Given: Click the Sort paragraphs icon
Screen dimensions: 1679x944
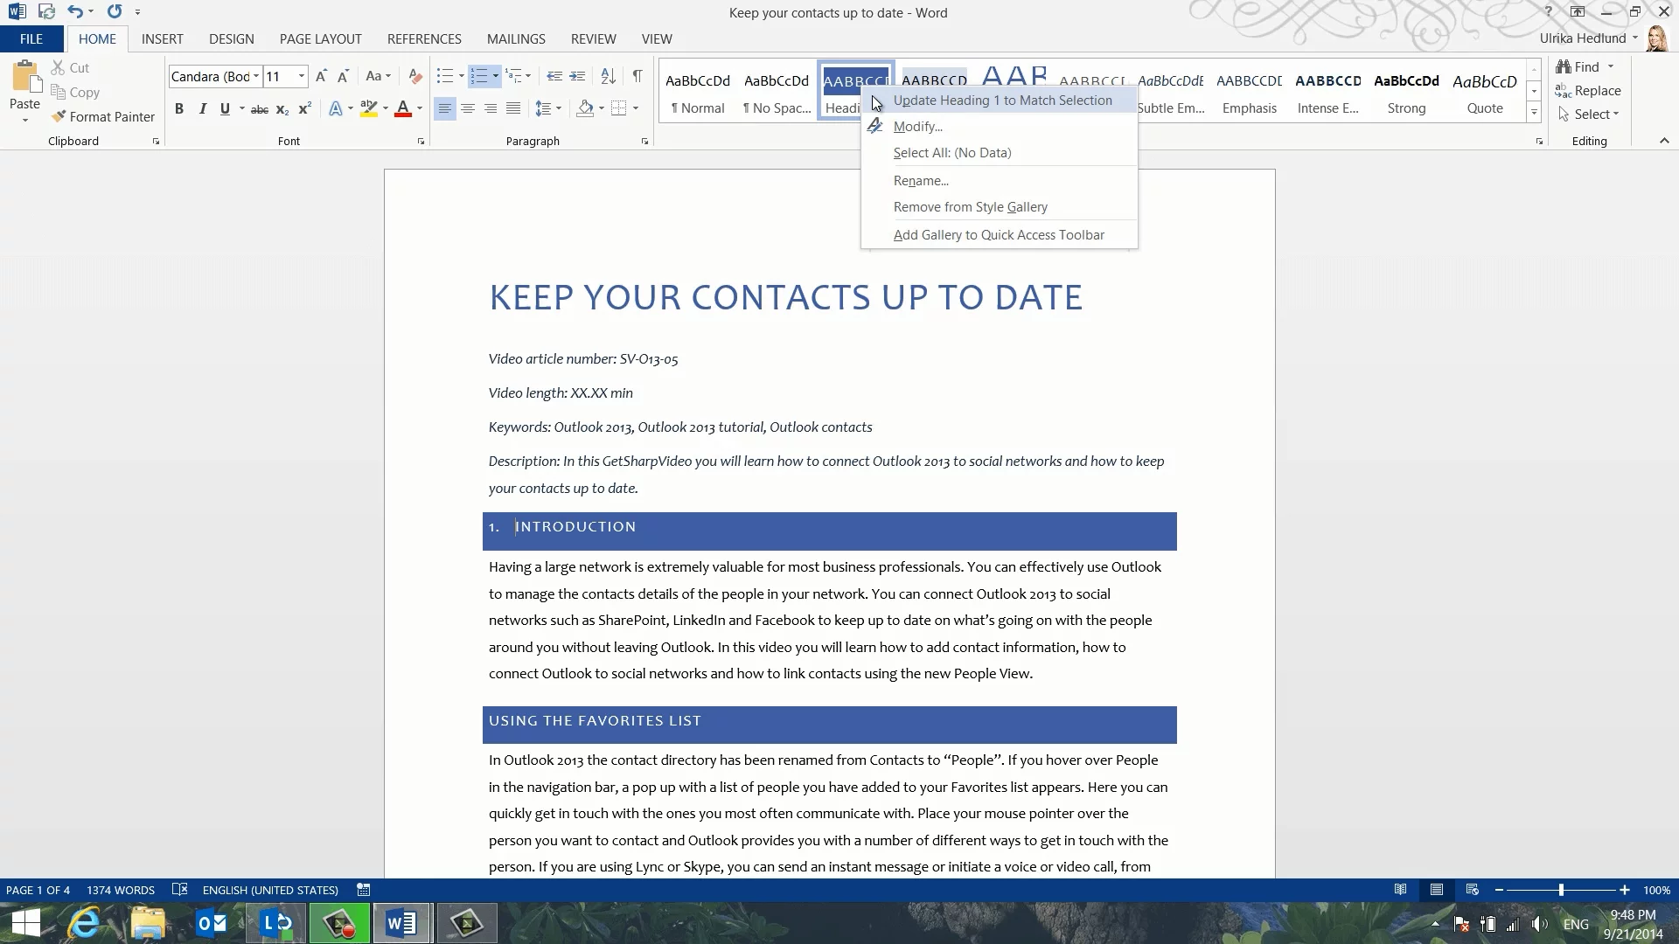Looking at the screenshot, I should pyautogui.click(x=608, y=77).
